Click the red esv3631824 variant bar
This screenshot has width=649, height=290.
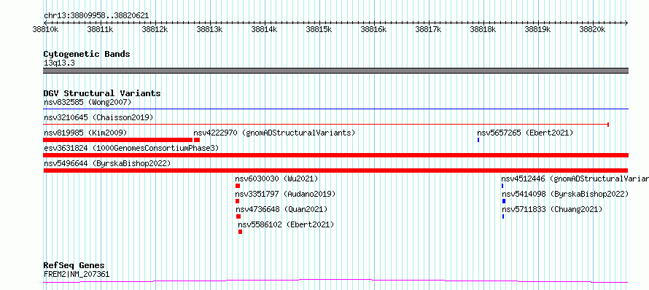coord(335,155)
